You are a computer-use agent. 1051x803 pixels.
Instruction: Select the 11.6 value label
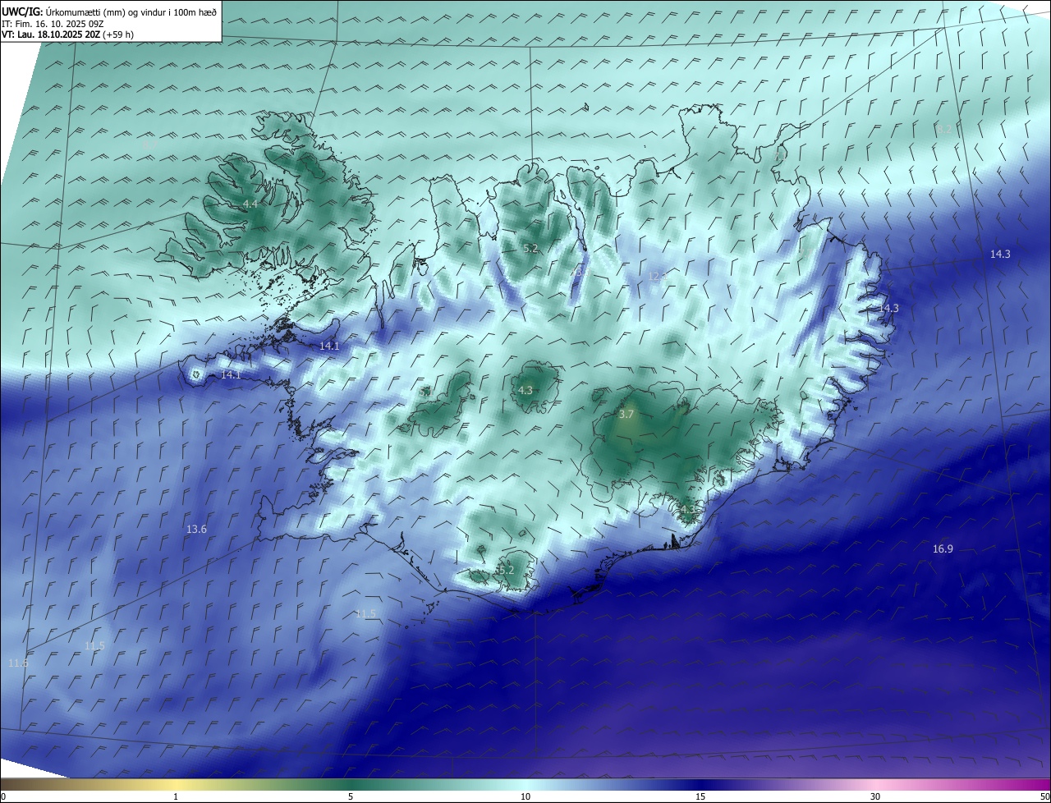click(18, 663)
